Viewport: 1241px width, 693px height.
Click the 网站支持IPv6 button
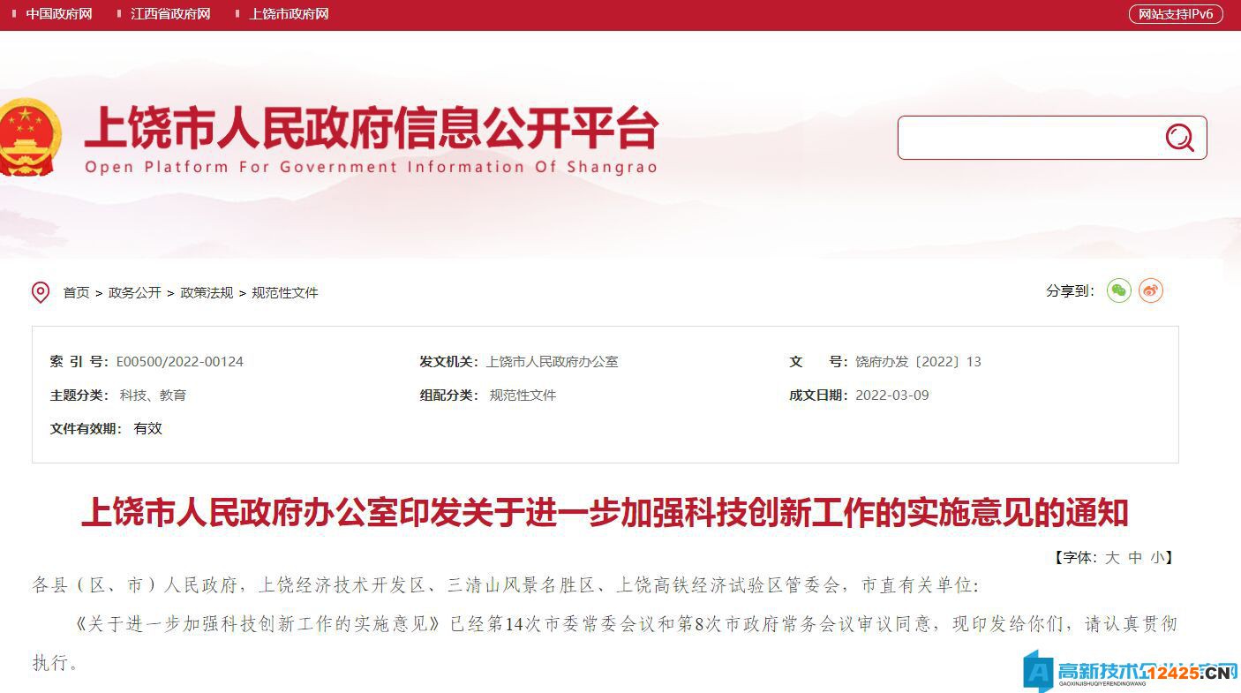(x=1175, y=13)
